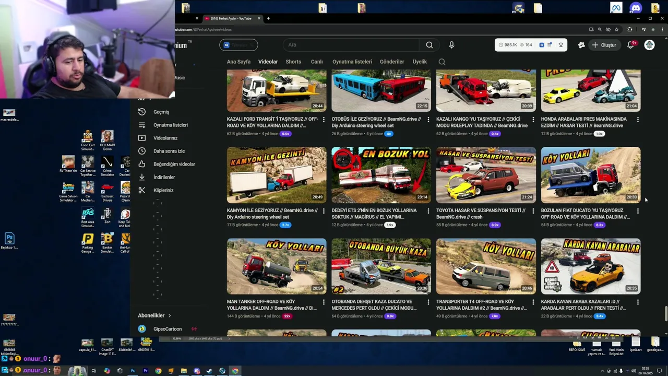Switch to the Ana Sayfa channel tab
This screenshot has height=376, width=668.
(238, 62)
